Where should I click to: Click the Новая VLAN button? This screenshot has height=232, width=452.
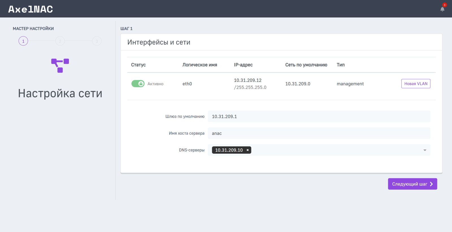point(416,84)
